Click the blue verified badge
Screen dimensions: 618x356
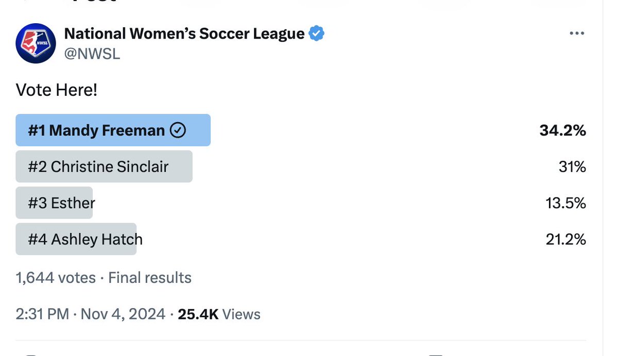[x=316, y=34]
